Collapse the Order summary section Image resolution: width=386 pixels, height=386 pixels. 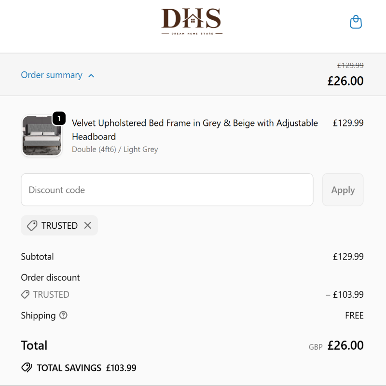(52, 75)
